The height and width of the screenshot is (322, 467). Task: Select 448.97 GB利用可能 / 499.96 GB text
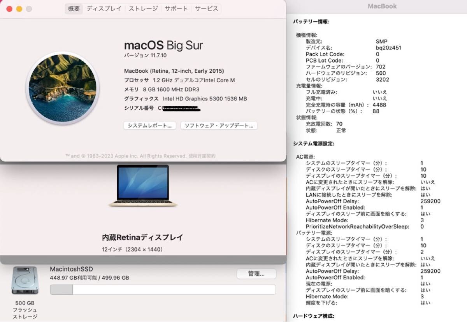click(90, 278)
